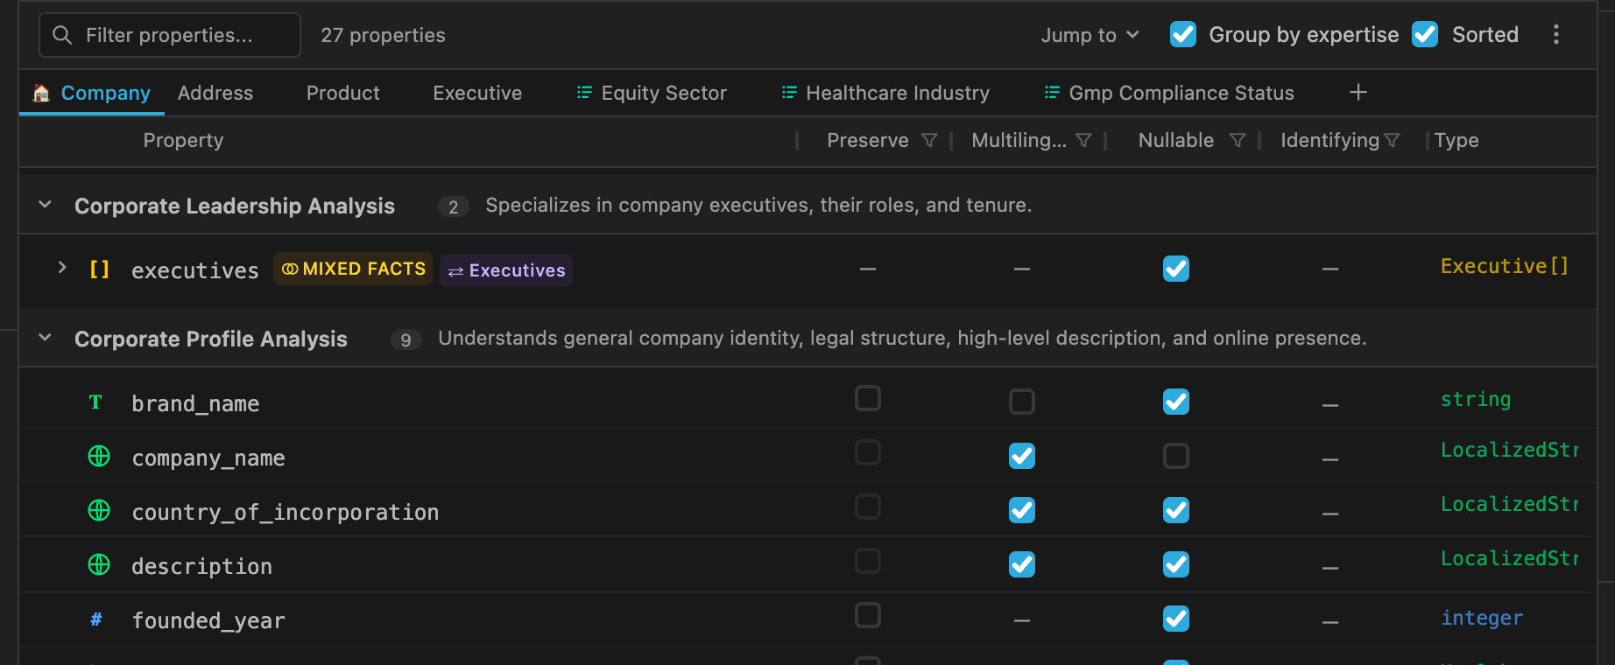Uncheck Multilingual for country_of_incorporation
Viewport: 1615px width, 665px height.
click(x=1022, y=510)
